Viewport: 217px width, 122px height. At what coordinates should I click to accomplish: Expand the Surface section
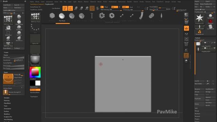coord(6,111)
